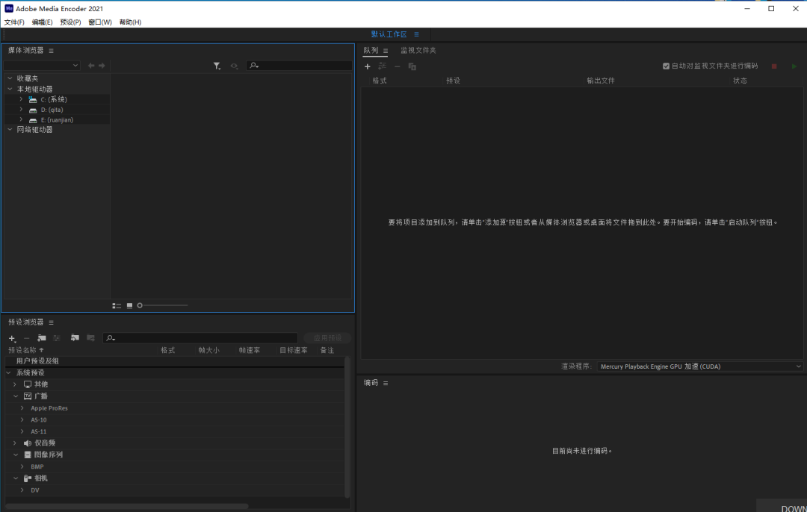
Task: Click the remove minus icon in queue
Action: tap(398, 66)
